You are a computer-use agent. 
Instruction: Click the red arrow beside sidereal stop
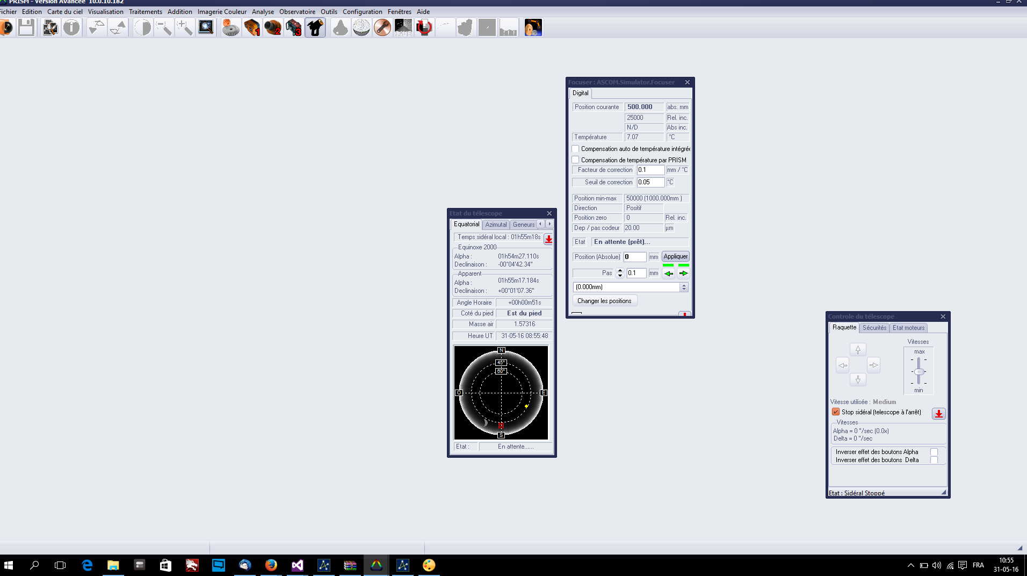click(938, 414)
